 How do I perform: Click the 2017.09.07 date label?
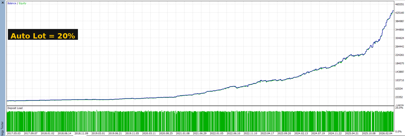(31, 133)
